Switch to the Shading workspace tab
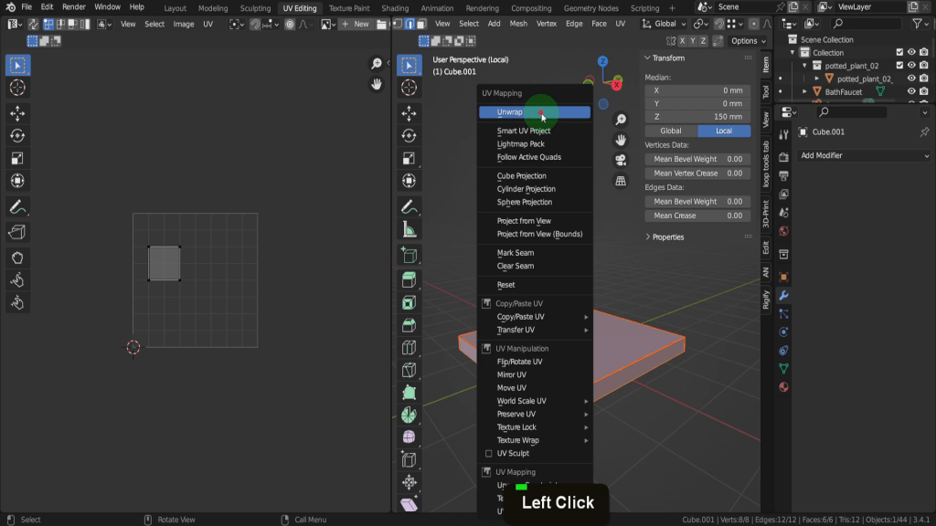The height and width of the screenshot is (526, 936). [x=395, y=8]
